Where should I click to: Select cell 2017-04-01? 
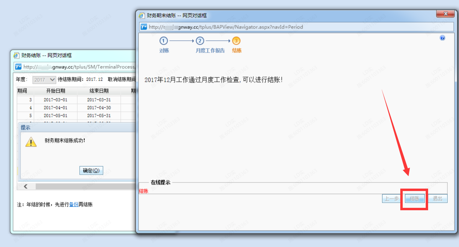pos(56,108)
